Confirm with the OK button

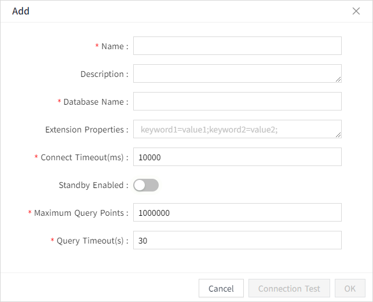point(350,288)
